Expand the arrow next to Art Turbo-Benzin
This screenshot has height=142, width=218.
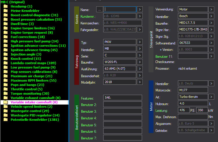[211, 97]
